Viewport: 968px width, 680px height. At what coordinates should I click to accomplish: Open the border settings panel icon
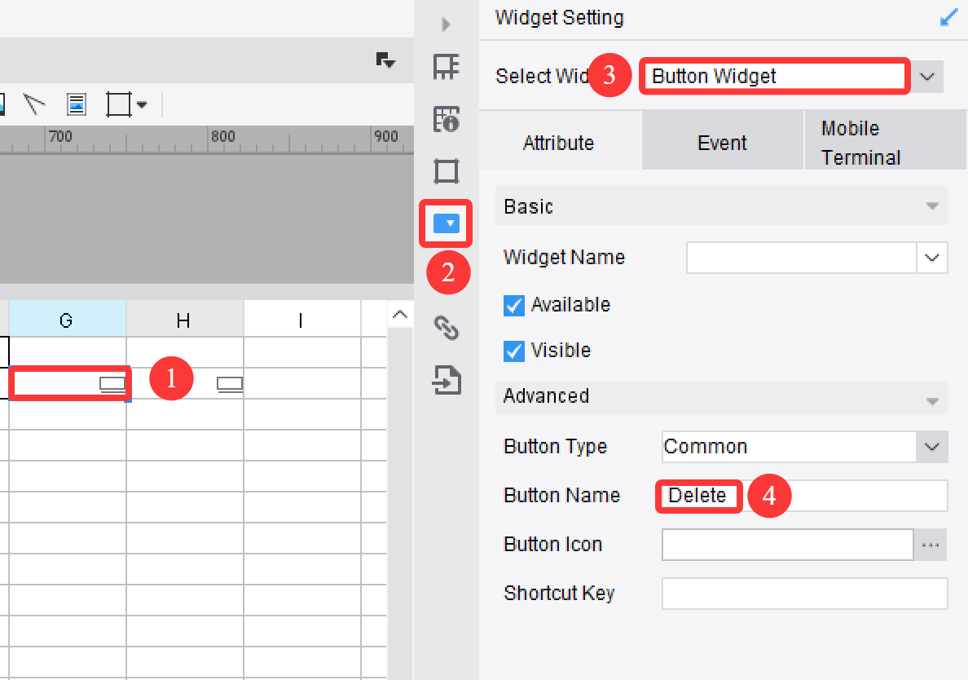click(446, 171)
